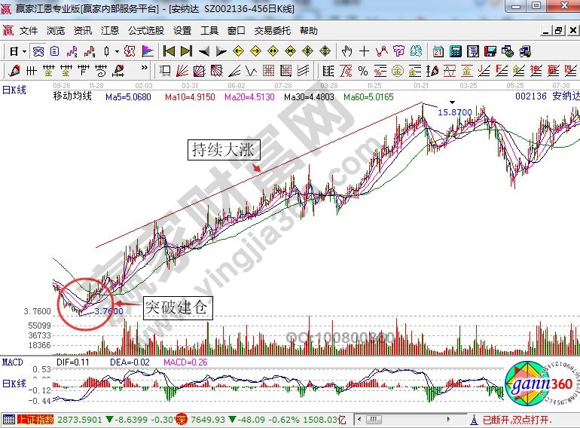This screenshot has width=580, height=428.
Task: Click the yellow diamond right-arrow icon
Action: [255, 51]
